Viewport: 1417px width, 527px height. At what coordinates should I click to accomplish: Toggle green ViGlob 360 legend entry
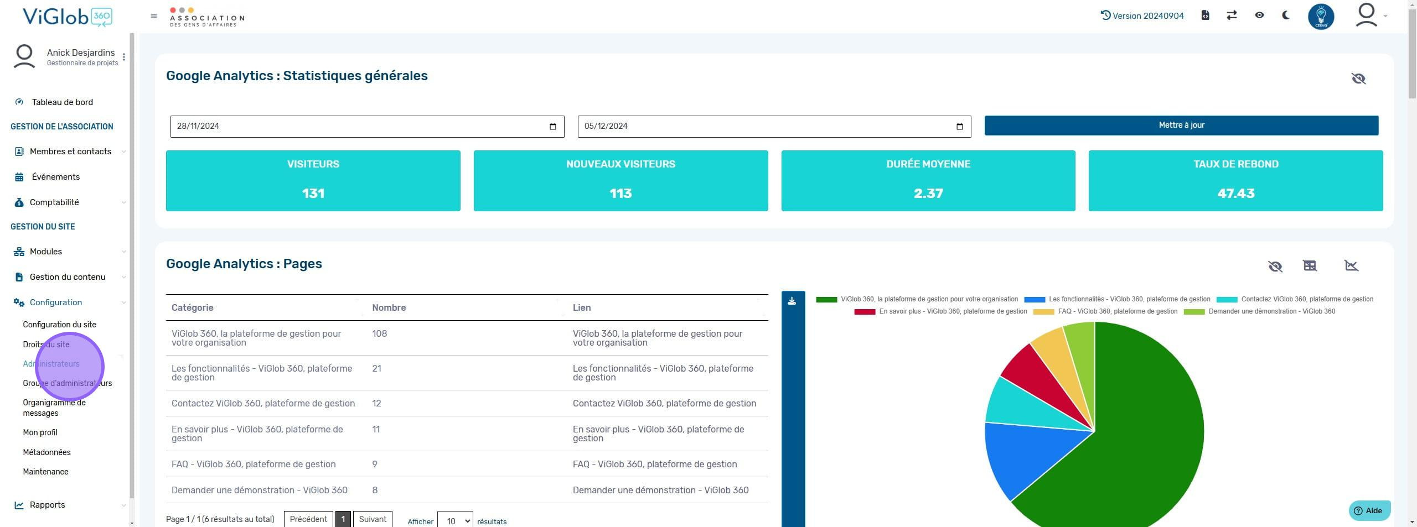(917, 299)
